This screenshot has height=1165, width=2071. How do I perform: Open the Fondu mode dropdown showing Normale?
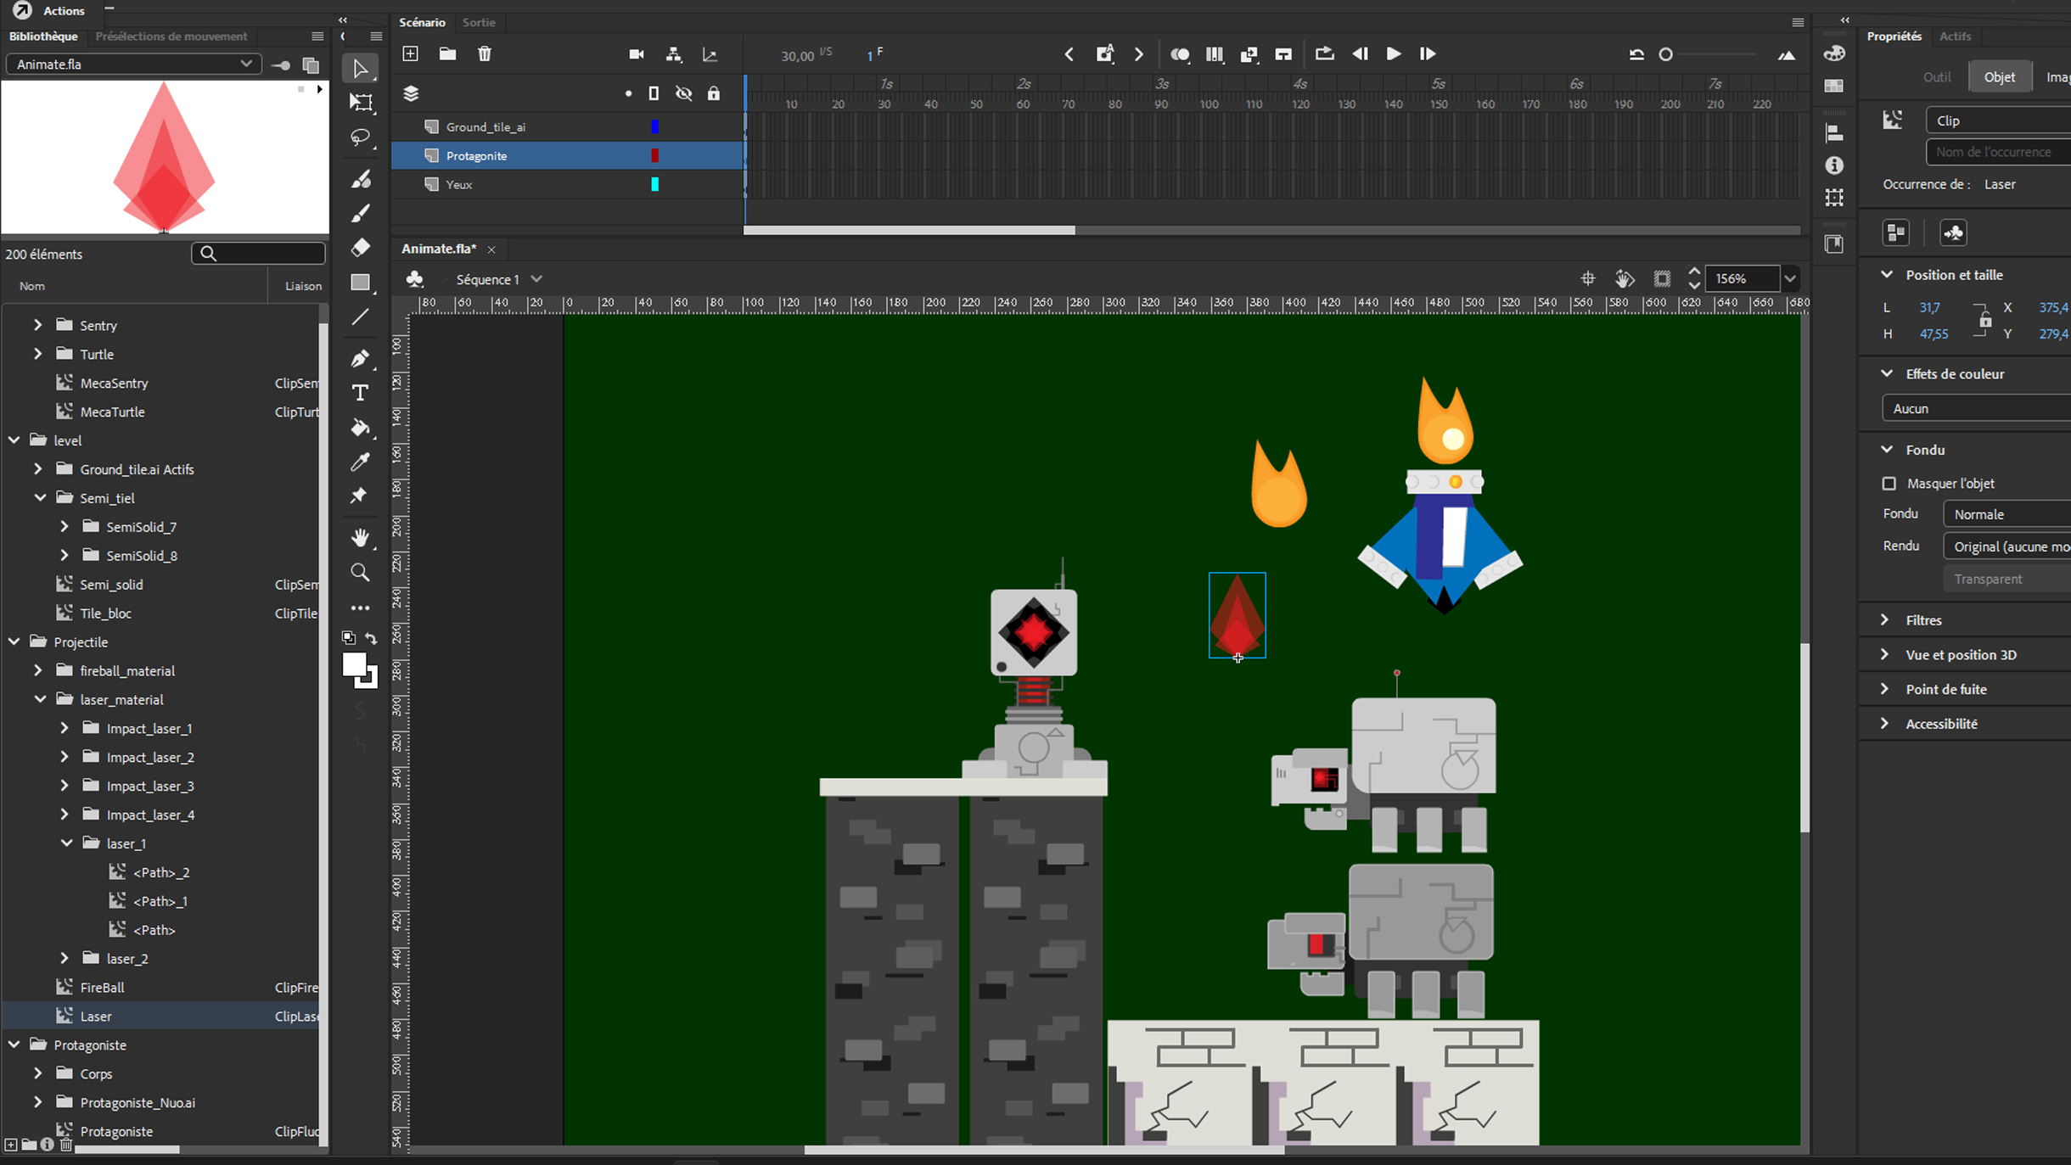click(x=2006, y=513)
